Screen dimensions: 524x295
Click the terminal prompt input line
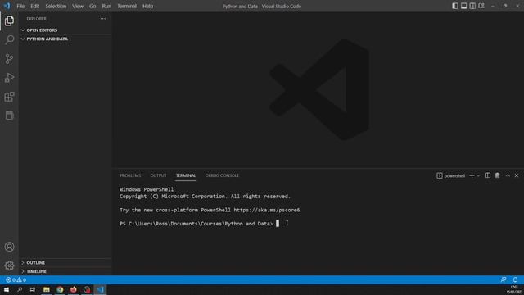(199, 224)
